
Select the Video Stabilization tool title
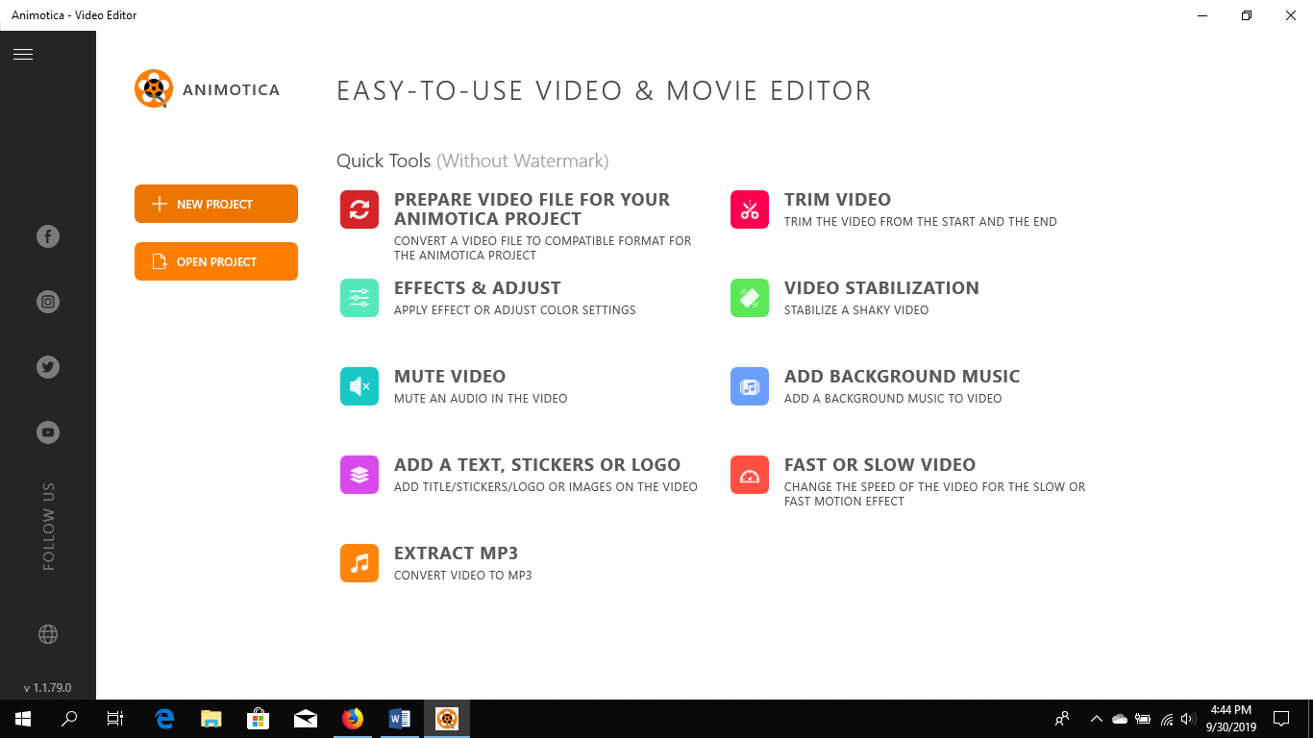coord(881,287)
